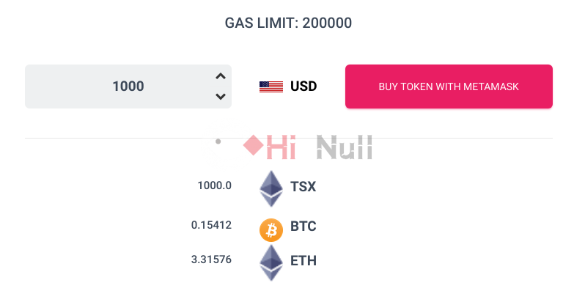Click the TSX Ethereum-style diamond icon
Image resolution: width=574 pixels, height=291 pixels.
271,188
